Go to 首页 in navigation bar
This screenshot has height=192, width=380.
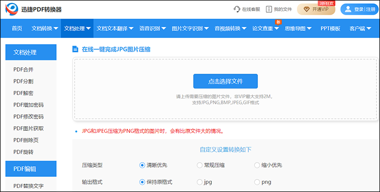17,28
